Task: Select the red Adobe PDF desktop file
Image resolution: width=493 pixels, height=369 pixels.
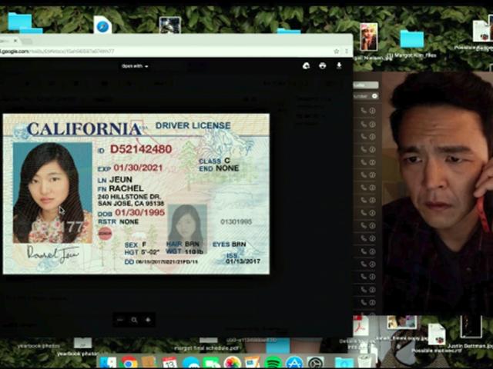Action: 361,326
